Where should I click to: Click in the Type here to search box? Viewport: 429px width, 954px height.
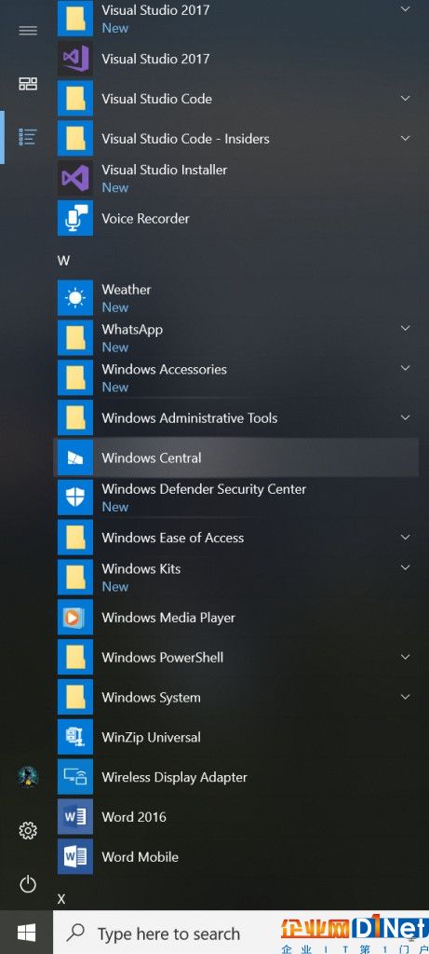coord(241,933)
